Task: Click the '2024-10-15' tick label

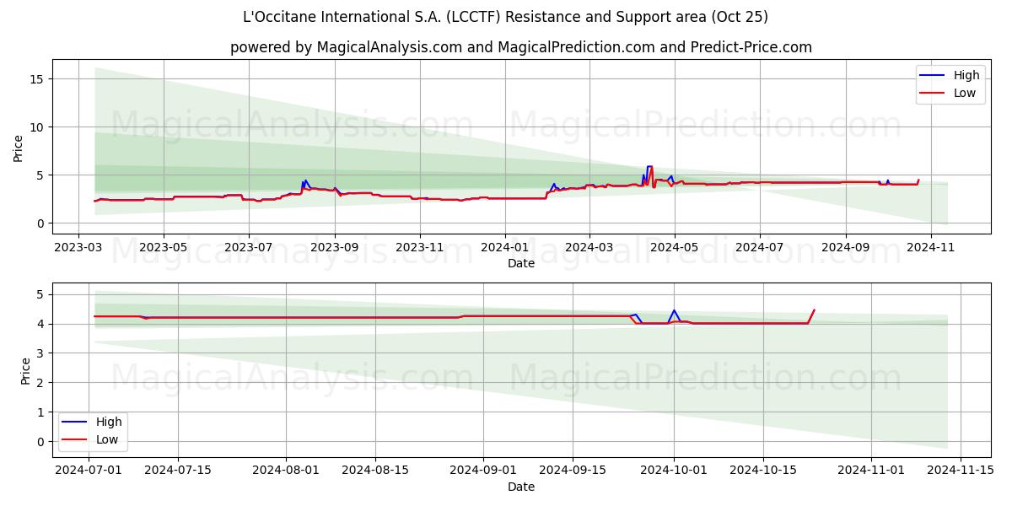Action: pyautogui.click(x=763, y=471)
